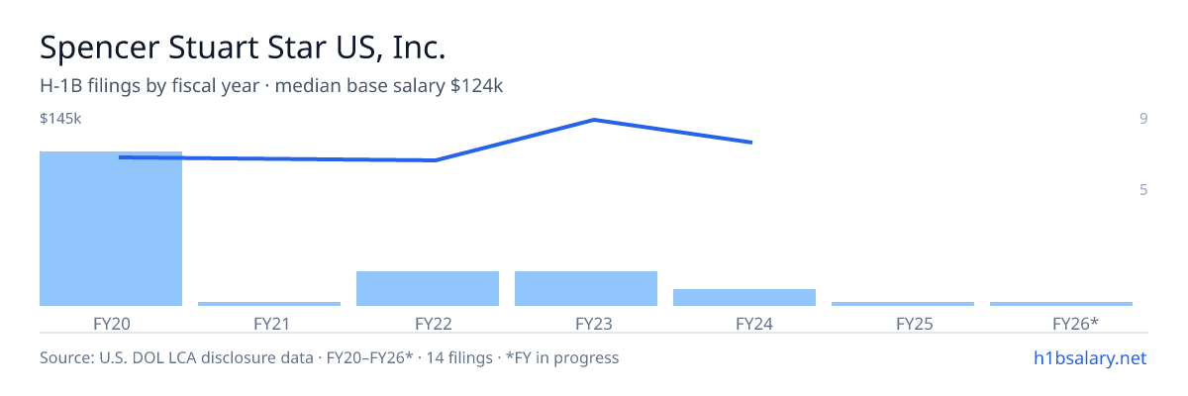Click the FY20 x-axis label

[x=111, y=323]
